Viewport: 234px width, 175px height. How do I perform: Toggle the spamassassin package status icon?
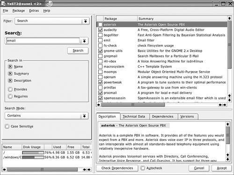point(100,98)
